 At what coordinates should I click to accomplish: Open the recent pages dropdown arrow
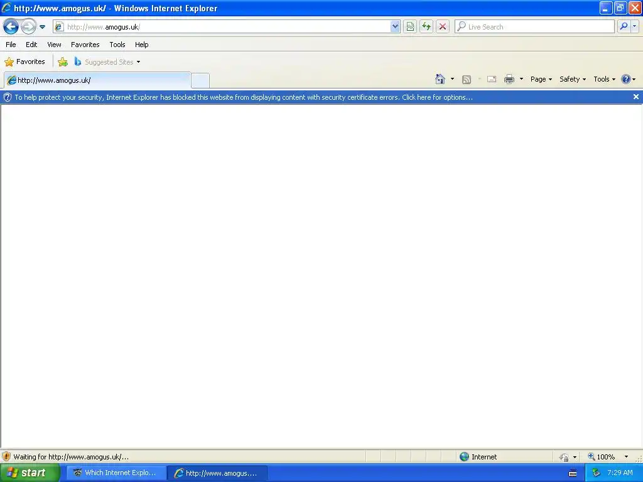(42, 27)
